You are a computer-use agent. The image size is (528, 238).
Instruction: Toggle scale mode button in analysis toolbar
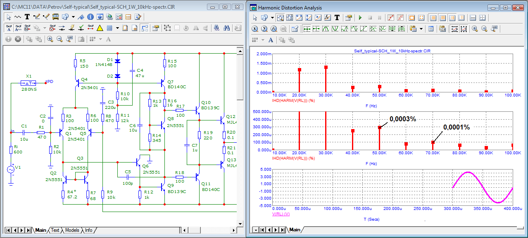[x=281, y=18]
